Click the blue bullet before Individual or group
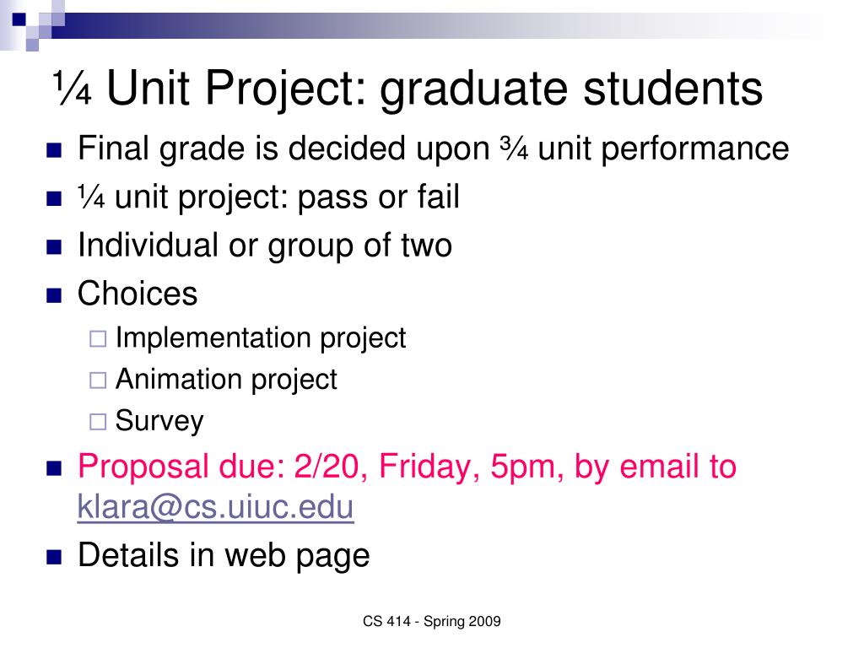Screen dimensions: 864x648 point(54,247)
